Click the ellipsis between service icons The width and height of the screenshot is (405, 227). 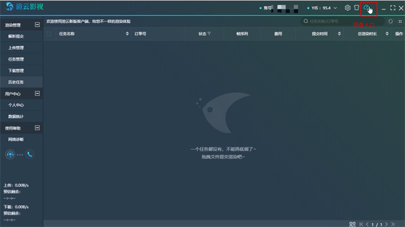pos(20,155)
